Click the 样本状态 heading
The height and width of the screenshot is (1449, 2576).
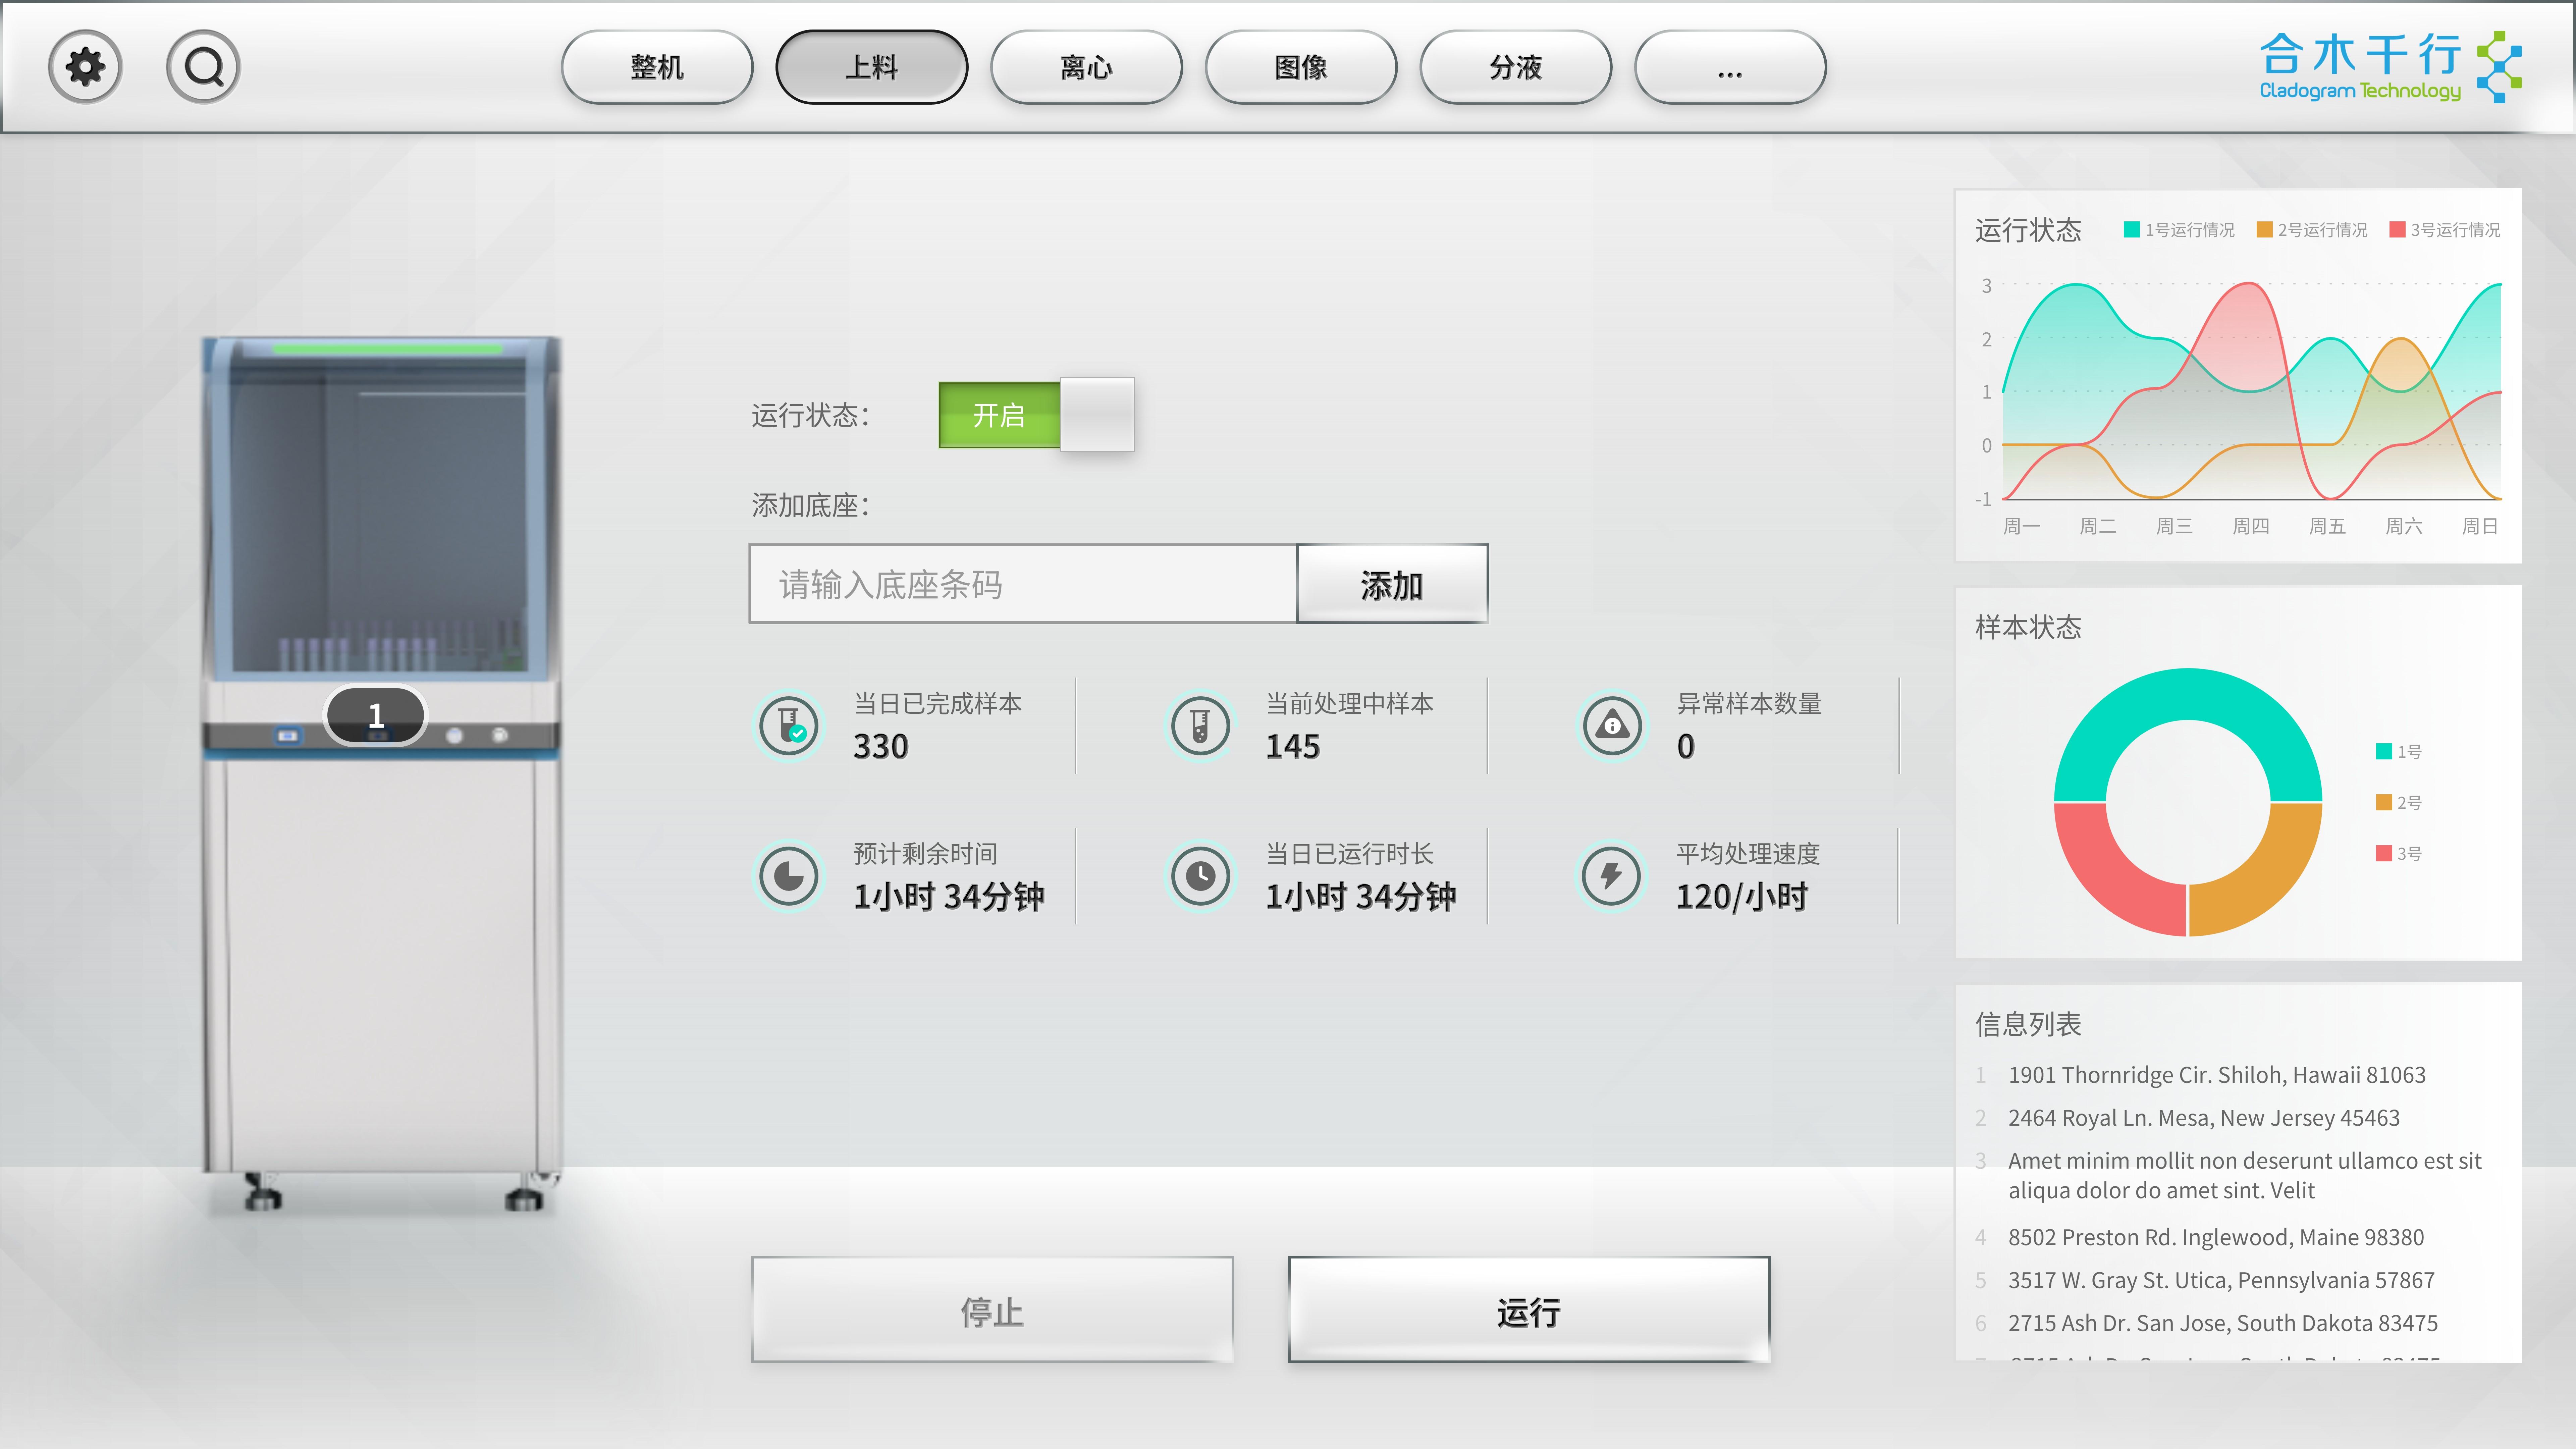tap(2028, 627)
